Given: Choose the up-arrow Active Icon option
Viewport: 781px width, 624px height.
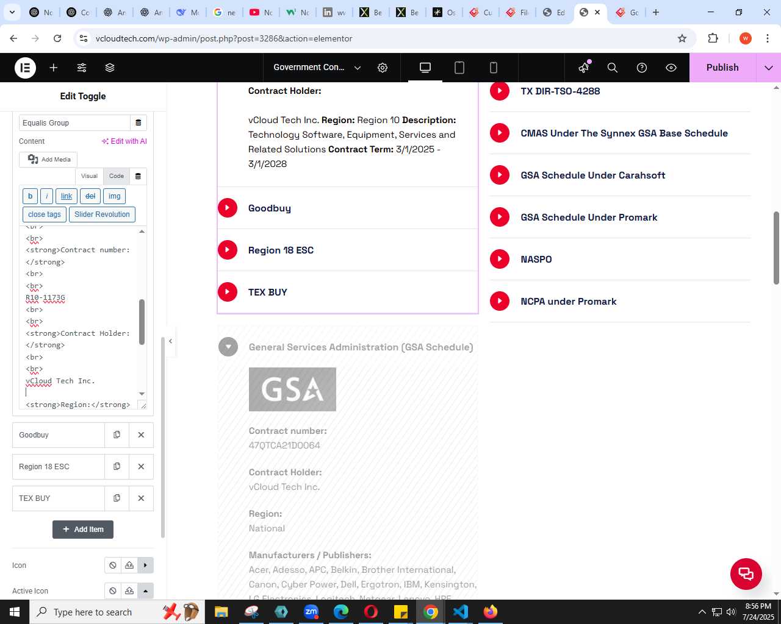Looking at the screenshot, I should click(145, 591).
